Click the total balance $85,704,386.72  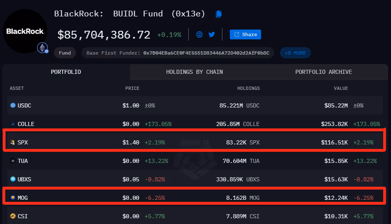[x=104, y=35]
